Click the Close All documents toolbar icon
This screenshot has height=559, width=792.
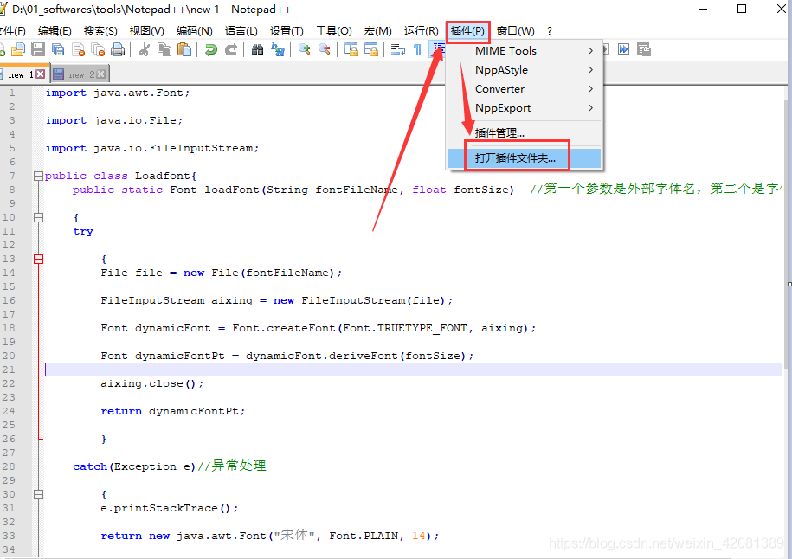tap(98, 49)
